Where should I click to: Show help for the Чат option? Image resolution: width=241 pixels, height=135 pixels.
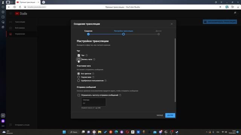87,55
